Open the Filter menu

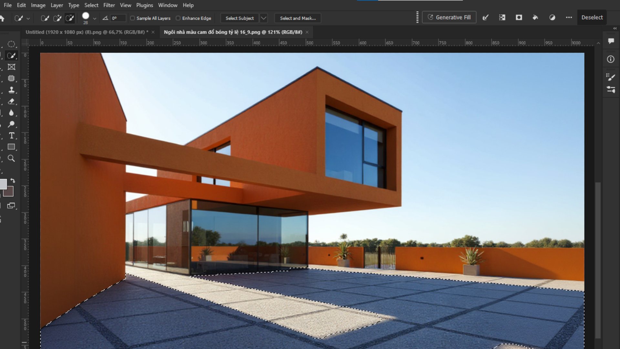pos(109,5)
